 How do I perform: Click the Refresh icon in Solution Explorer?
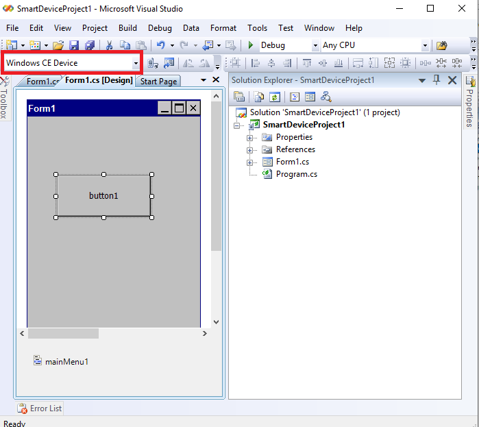(x=275, y=97)
